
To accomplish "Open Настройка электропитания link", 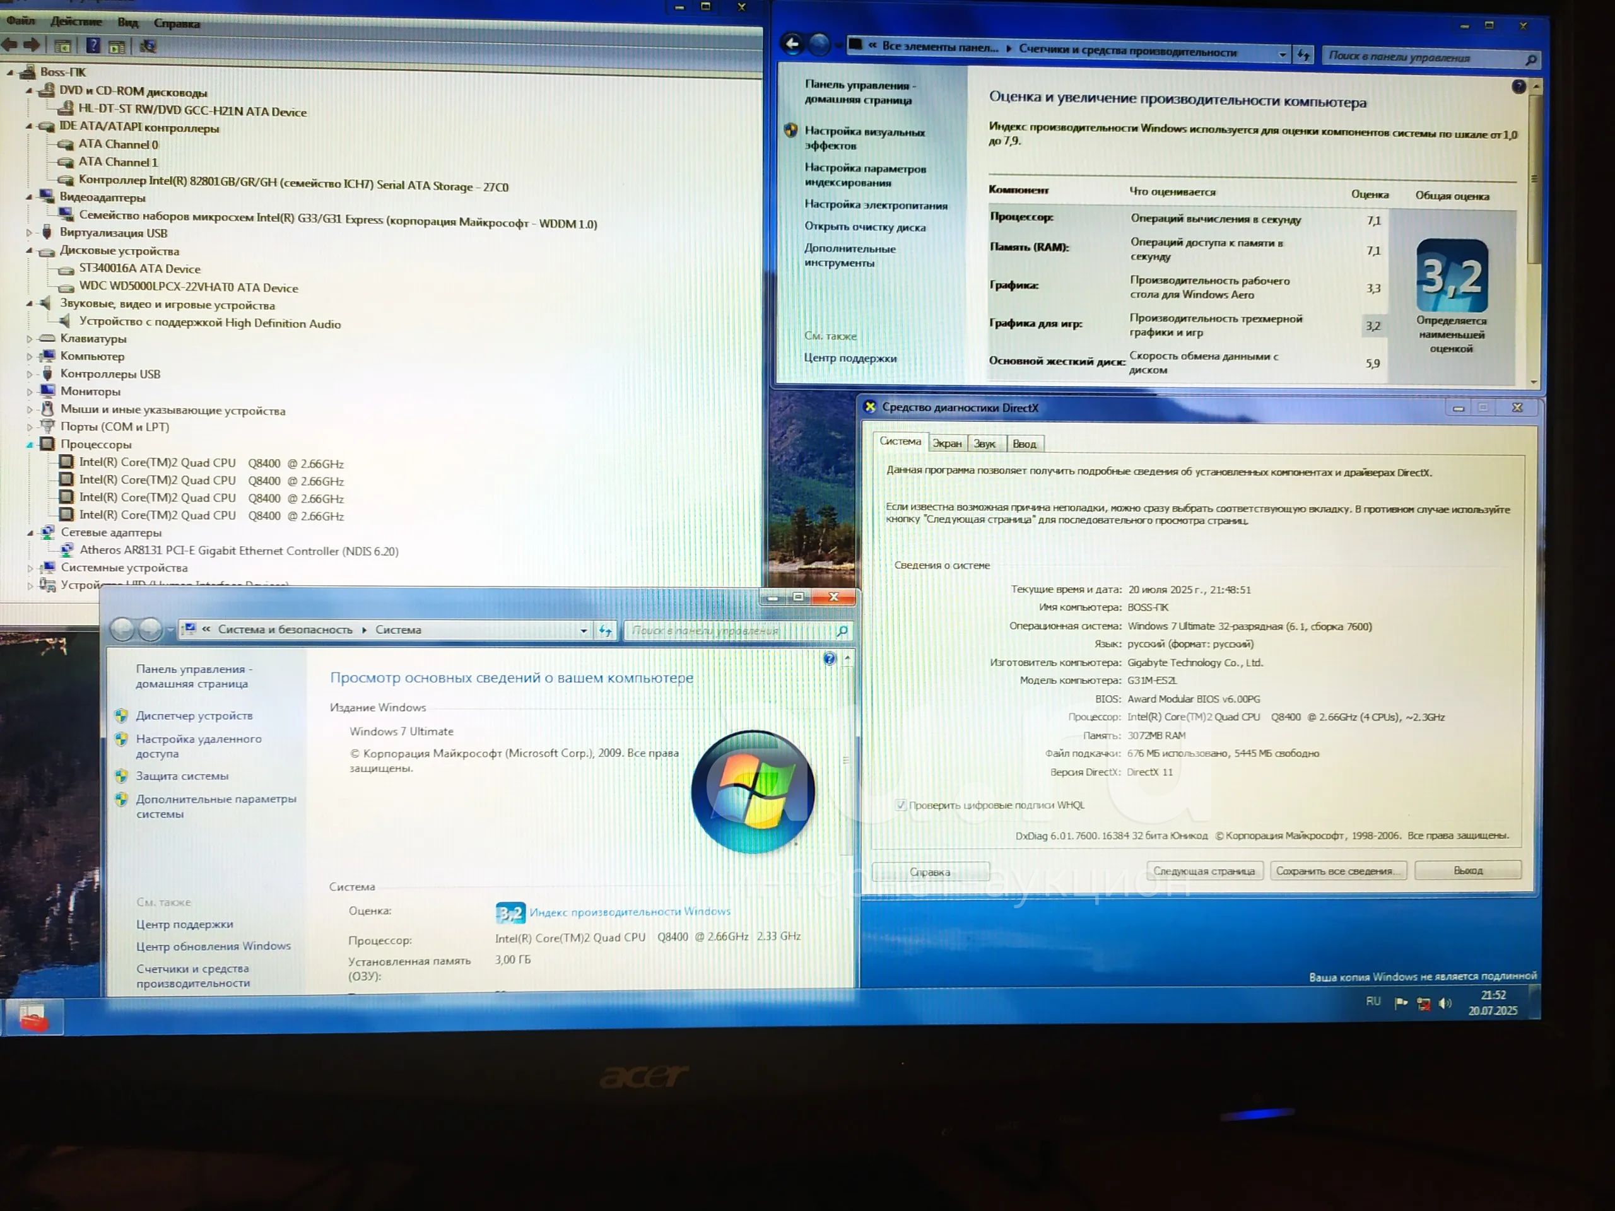I will tap(876, 205).
